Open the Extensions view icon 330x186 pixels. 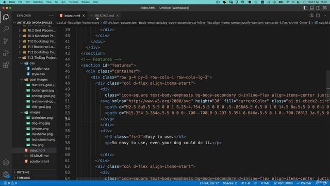6,65
